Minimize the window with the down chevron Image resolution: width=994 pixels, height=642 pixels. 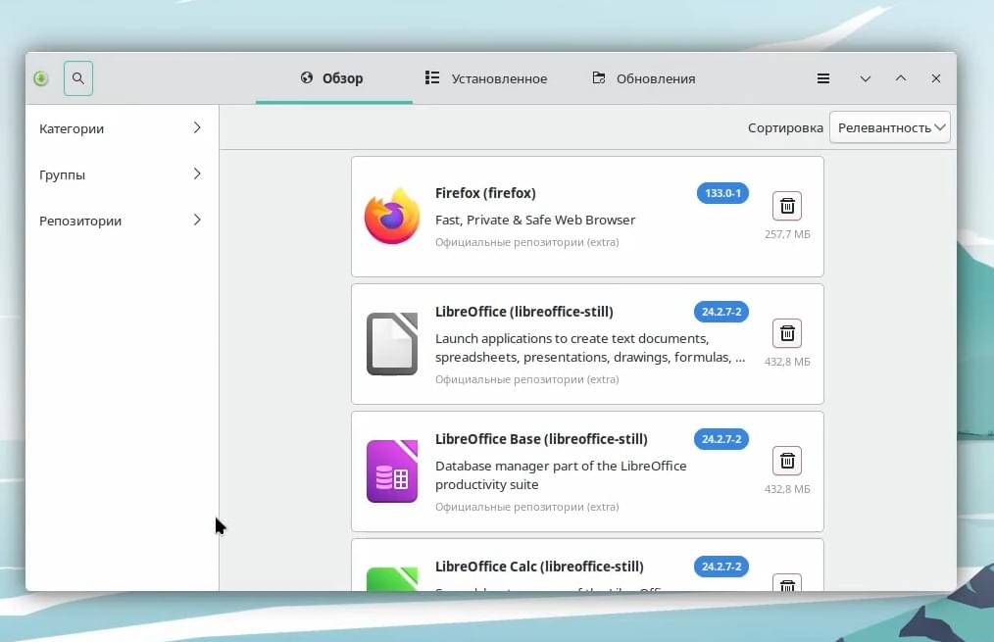click(866, 78)
